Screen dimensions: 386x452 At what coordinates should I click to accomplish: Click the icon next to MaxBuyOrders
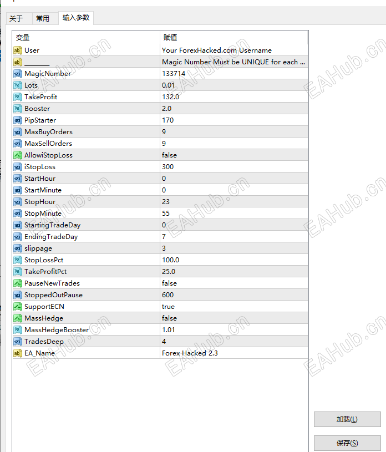[18, 132]
